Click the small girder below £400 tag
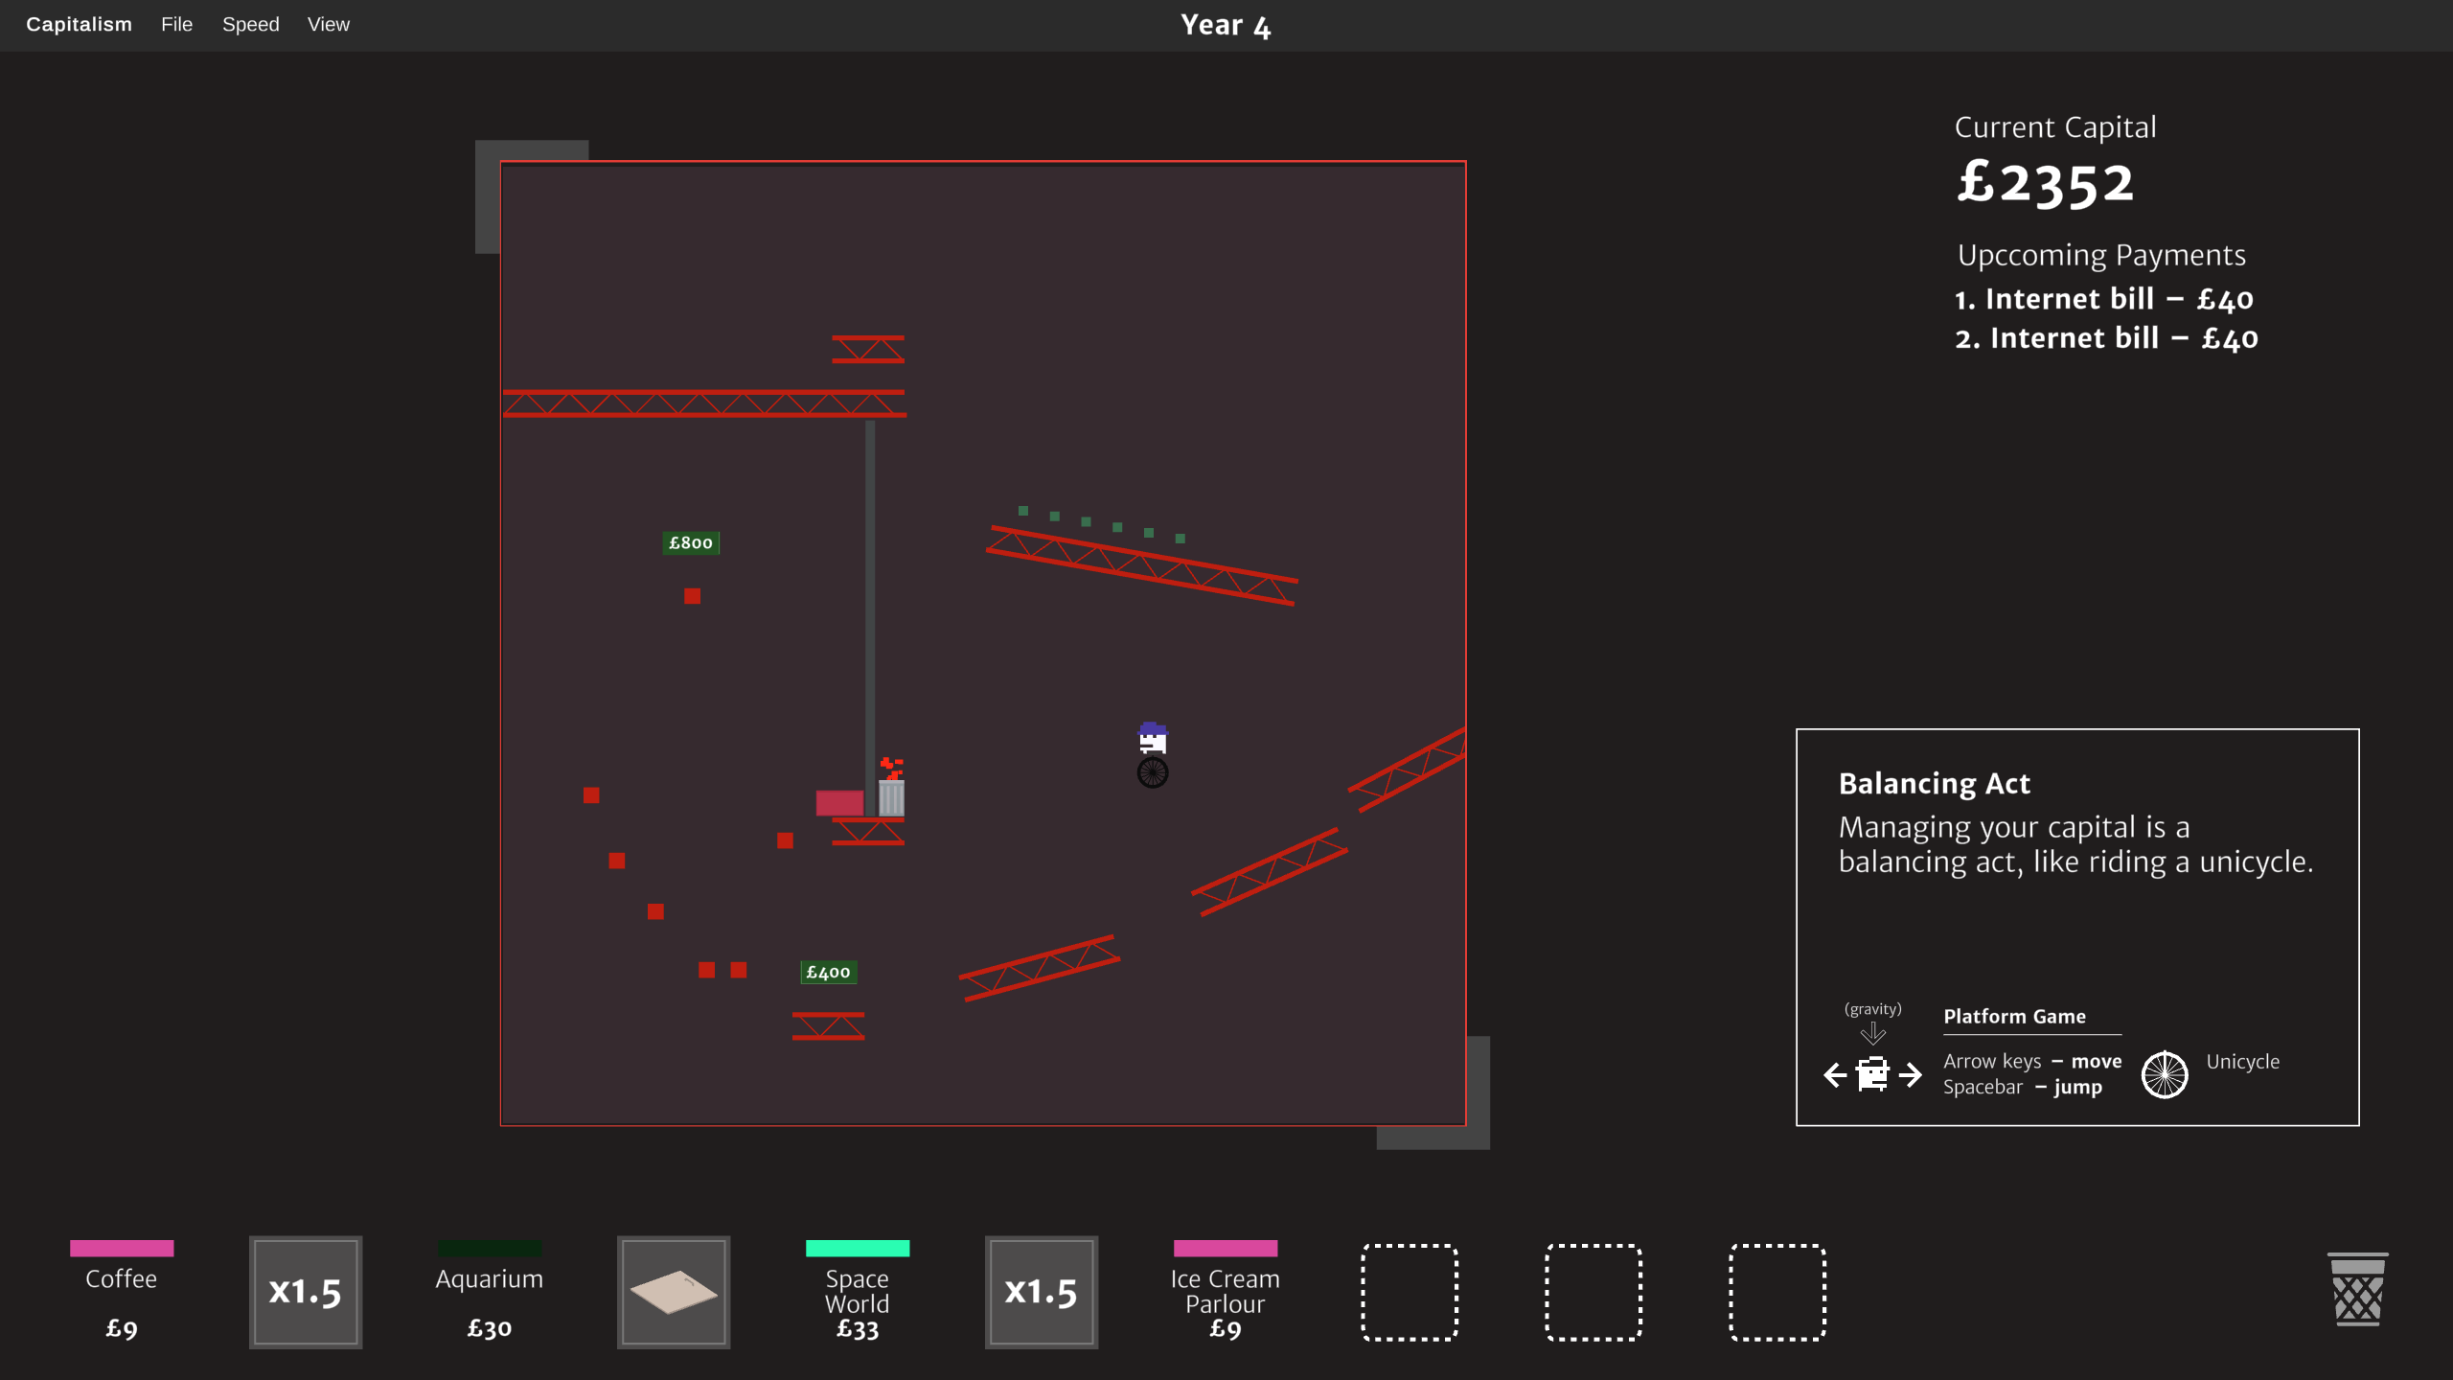The height and width of the screenshot is (1380, 2453). 828,1026
